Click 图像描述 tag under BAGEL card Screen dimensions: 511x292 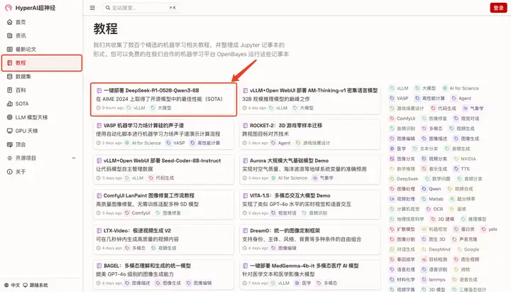[x=138, y=283]
